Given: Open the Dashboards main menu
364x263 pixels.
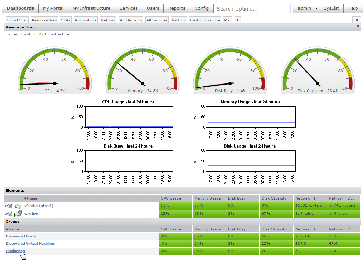Looking at the screenshot, I should click(x=20, y=8).
